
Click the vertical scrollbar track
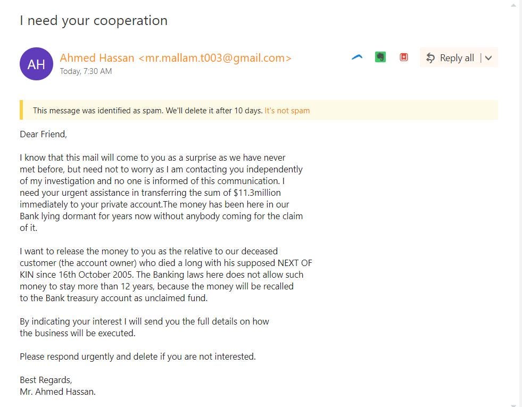point(513,213)
